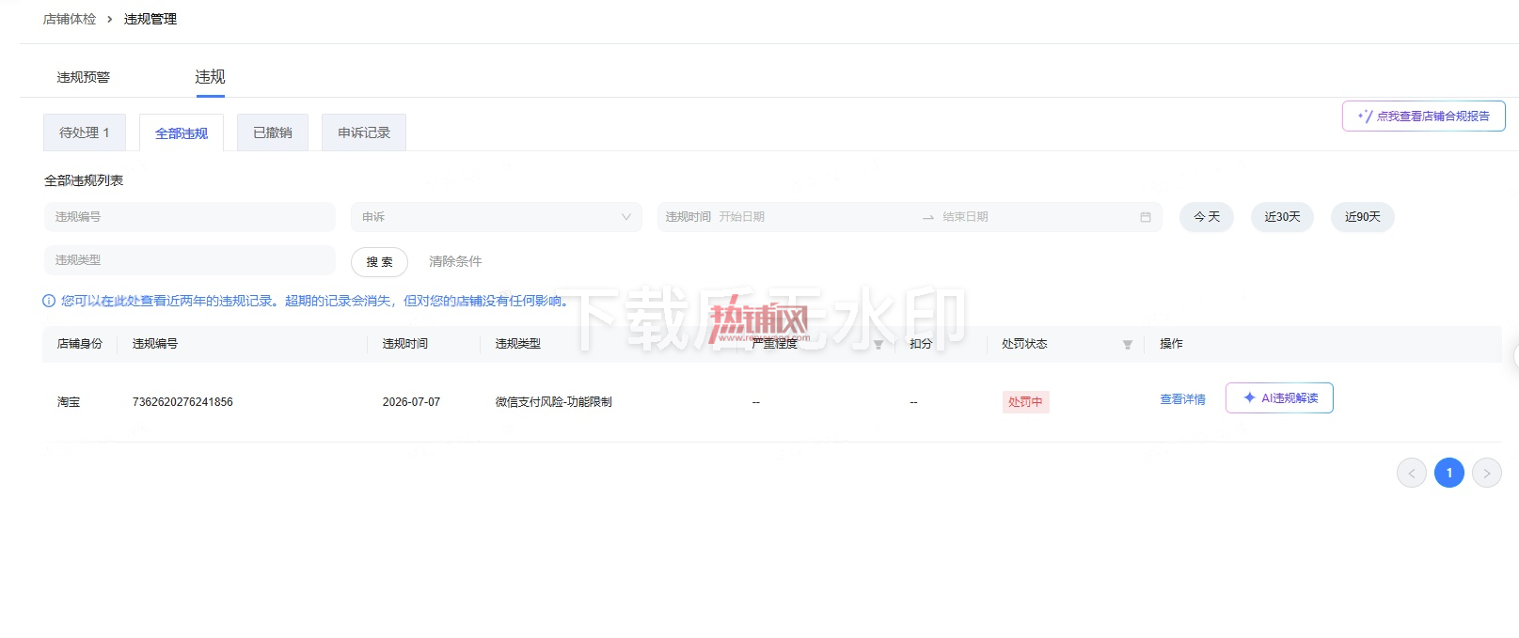Filter by 近30天
This screenshot has height=638, width=1519.
point(1282,217)
